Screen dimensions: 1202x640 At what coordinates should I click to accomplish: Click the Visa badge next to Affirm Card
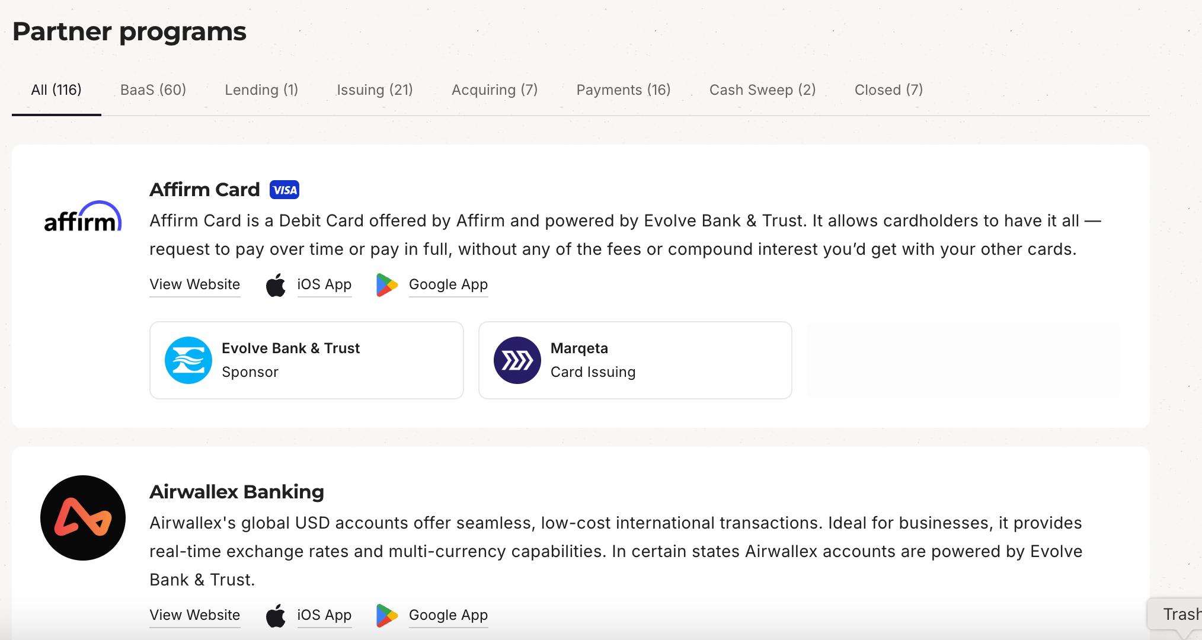284,190
